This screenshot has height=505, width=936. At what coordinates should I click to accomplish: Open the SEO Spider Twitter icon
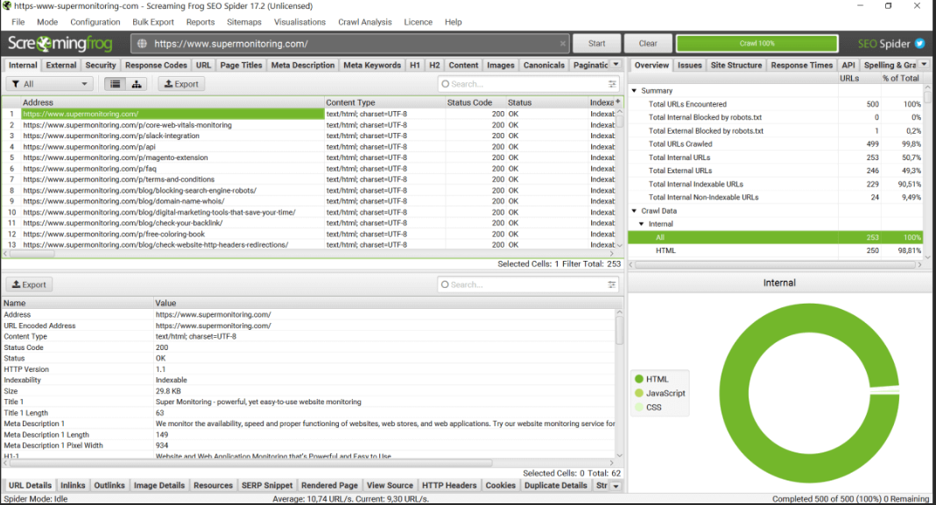pos(920,44)
